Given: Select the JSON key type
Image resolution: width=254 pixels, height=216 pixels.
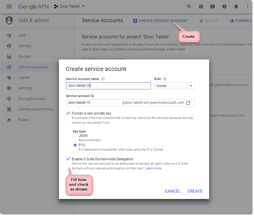Looking at the screenshot, I should pyautogui.click(x=75, y=136).
